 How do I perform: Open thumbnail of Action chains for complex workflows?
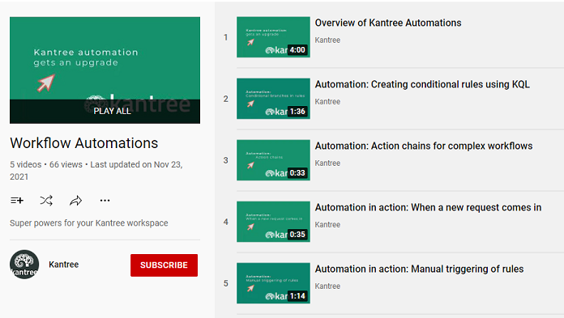273,160
